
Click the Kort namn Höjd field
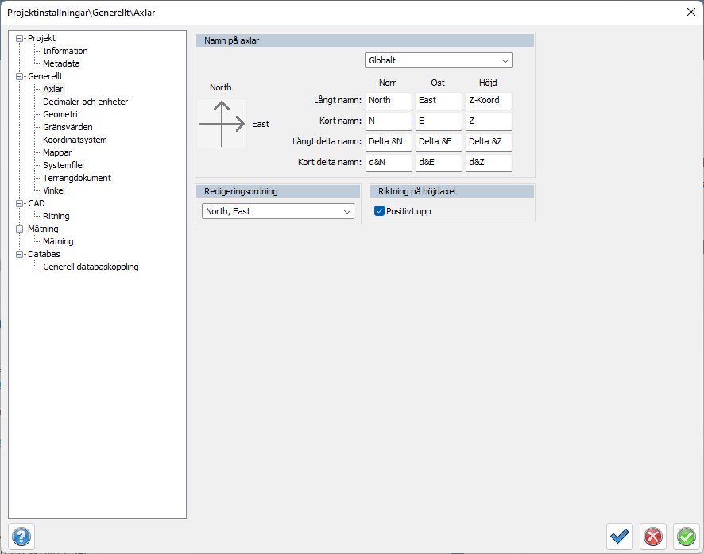coord(488,121)
